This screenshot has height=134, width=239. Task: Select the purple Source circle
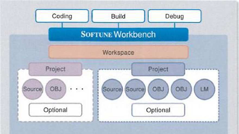tap(33, 89)
